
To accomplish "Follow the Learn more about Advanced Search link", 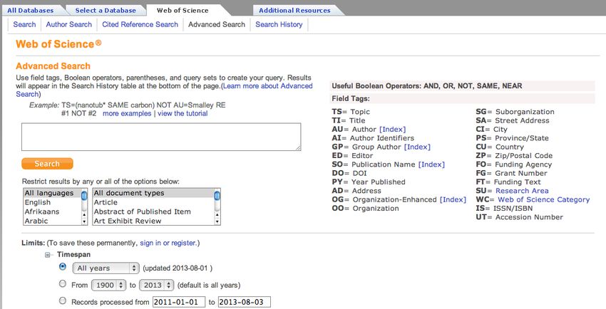I will click(268, 86).
